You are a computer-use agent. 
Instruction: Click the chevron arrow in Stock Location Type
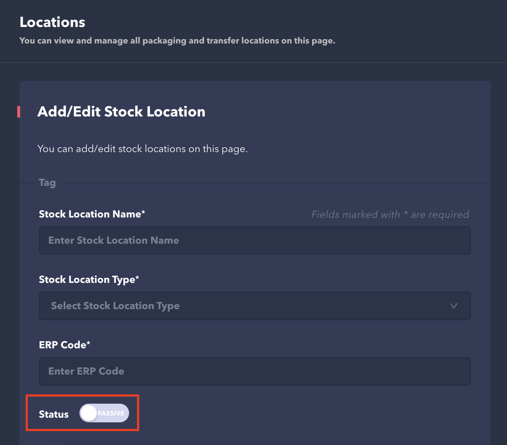(453, 306)
